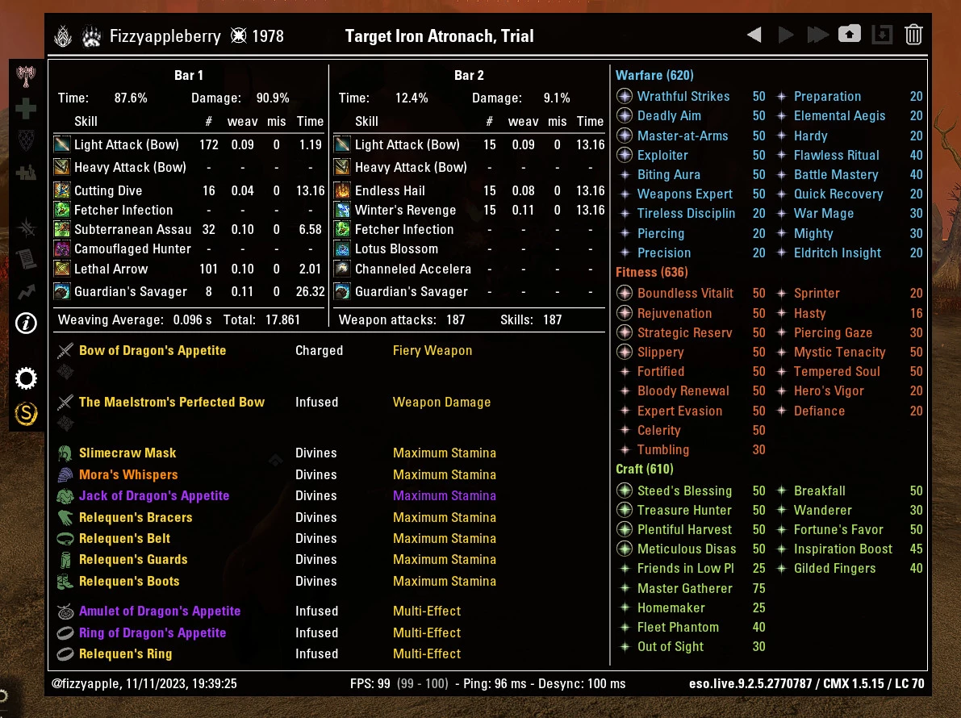Click the Endless Hail skill icon

343,190
